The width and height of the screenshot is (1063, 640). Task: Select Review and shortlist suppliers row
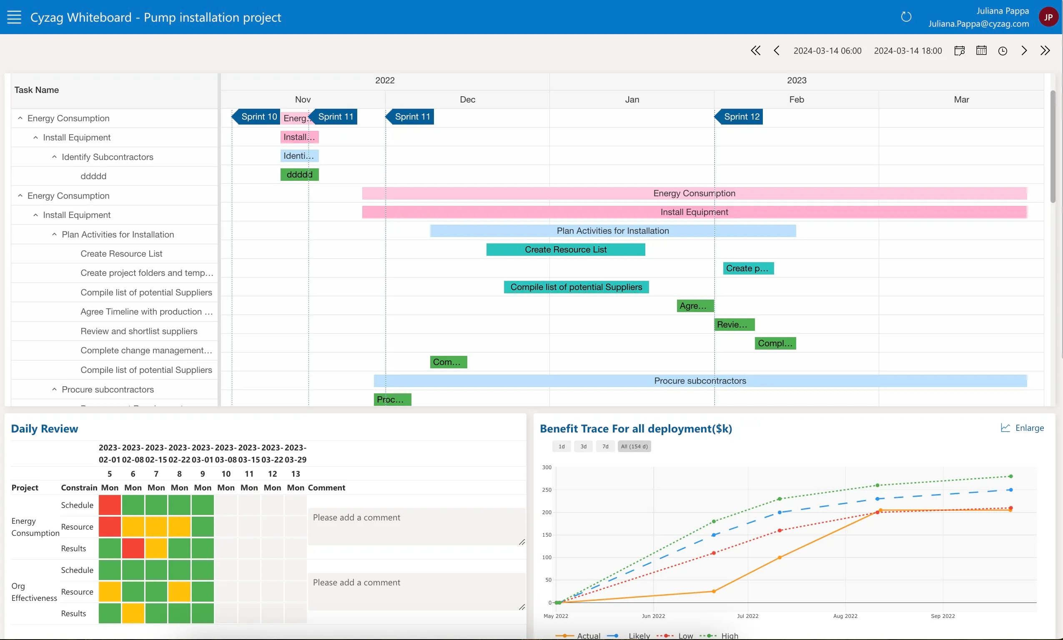[x=114, y=331]
